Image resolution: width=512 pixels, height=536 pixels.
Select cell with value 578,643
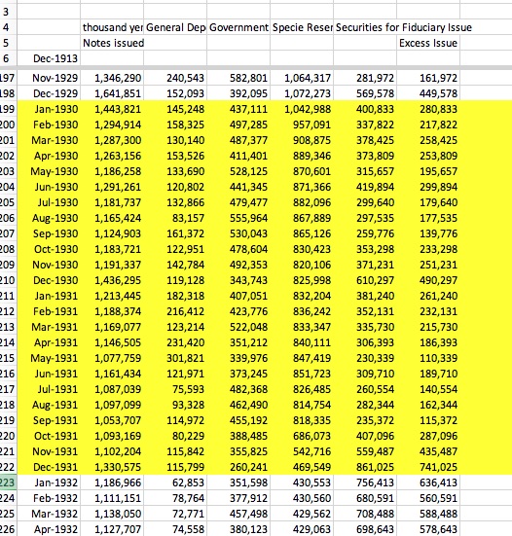428,529
